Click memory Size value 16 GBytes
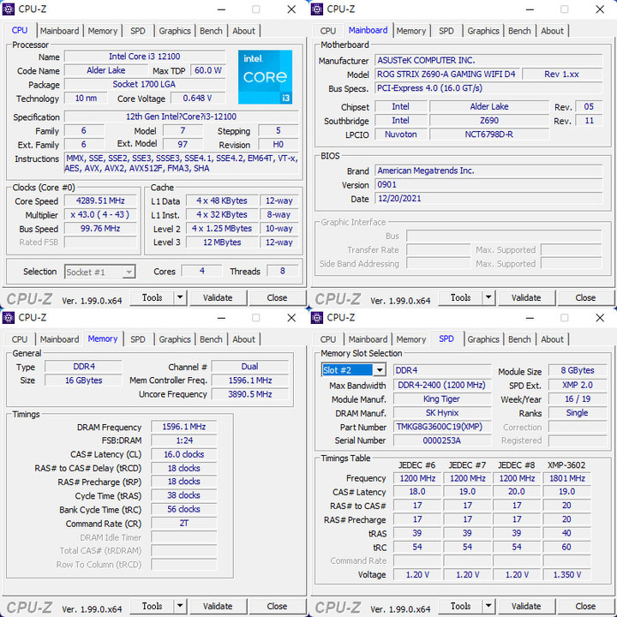 (83, 380)
